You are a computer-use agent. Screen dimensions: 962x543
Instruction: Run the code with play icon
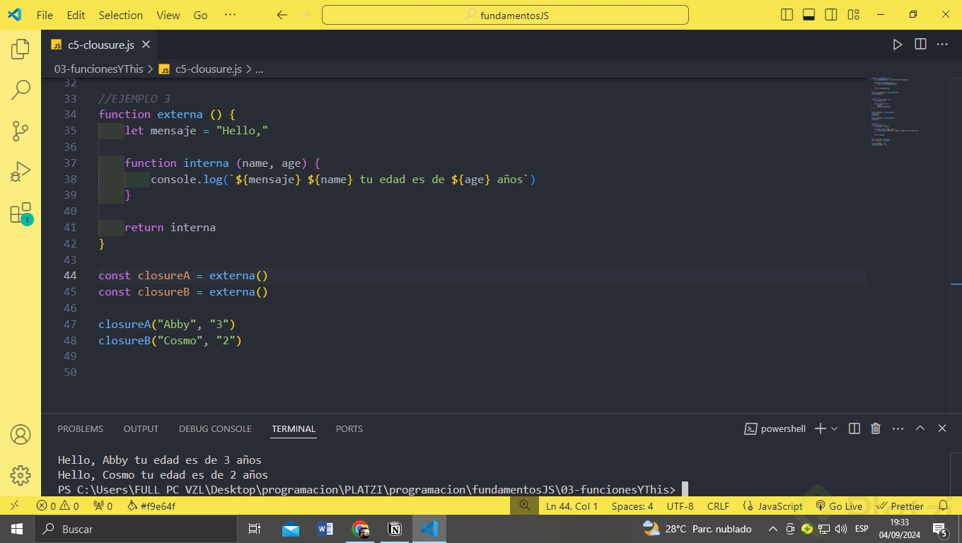click(x=897, y=45)
